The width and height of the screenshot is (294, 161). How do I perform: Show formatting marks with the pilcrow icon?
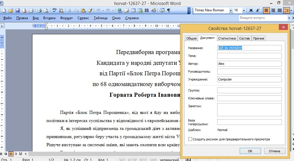169,10
